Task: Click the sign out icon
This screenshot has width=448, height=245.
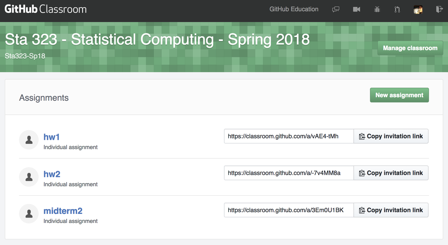Action: pyautogui.click(x=439, y=9)
